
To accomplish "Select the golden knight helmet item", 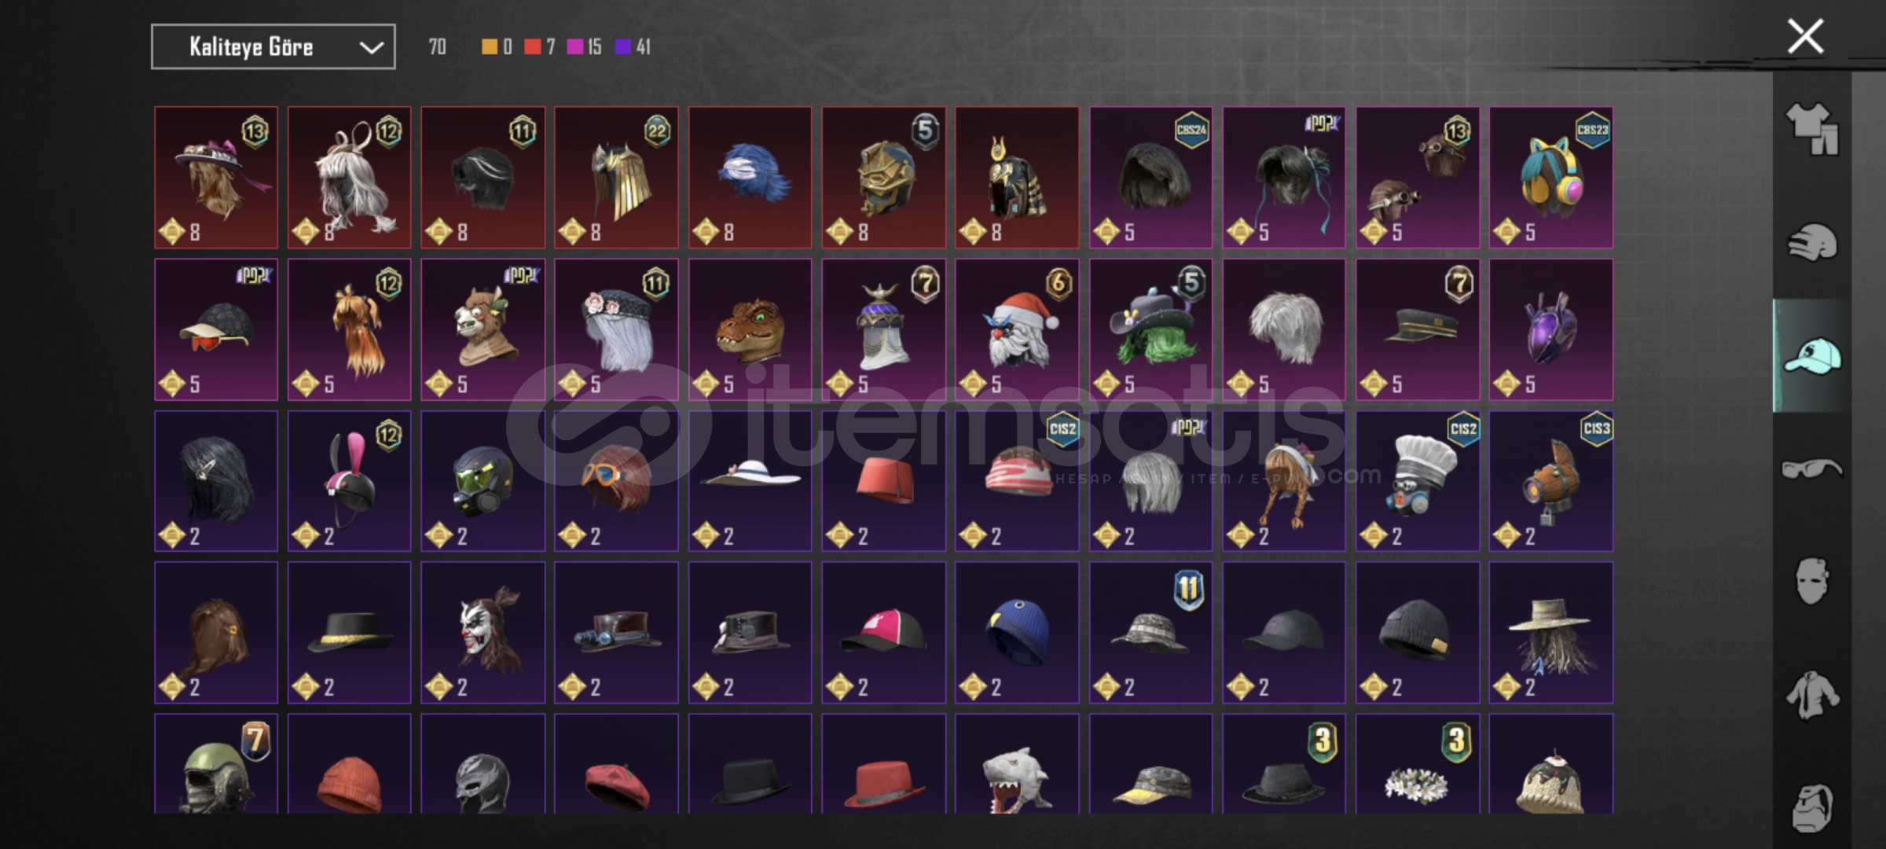I will point(884,178).
